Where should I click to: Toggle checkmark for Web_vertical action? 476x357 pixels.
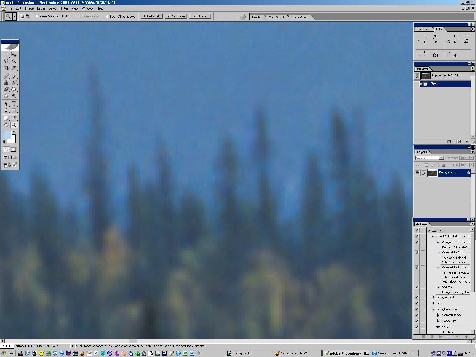point(416,297)
